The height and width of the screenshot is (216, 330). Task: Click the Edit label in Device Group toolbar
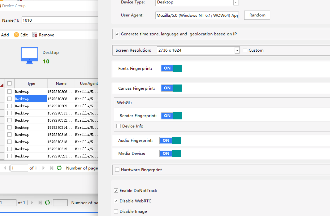(24, 35)
